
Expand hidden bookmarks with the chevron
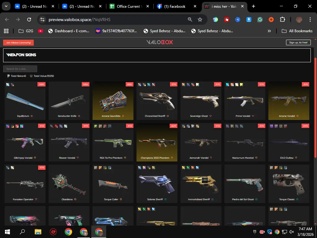[269, 31]
